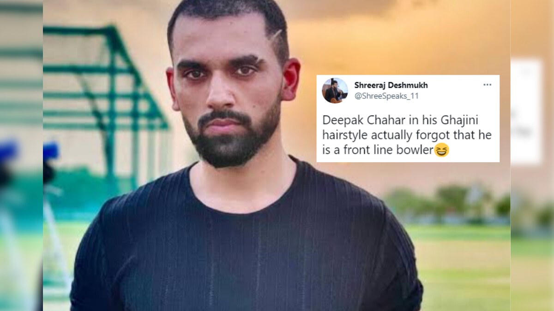Open the @ShreeSpeaks_11 handle link
Screen dimensions: 554x311
pos(386,96)
